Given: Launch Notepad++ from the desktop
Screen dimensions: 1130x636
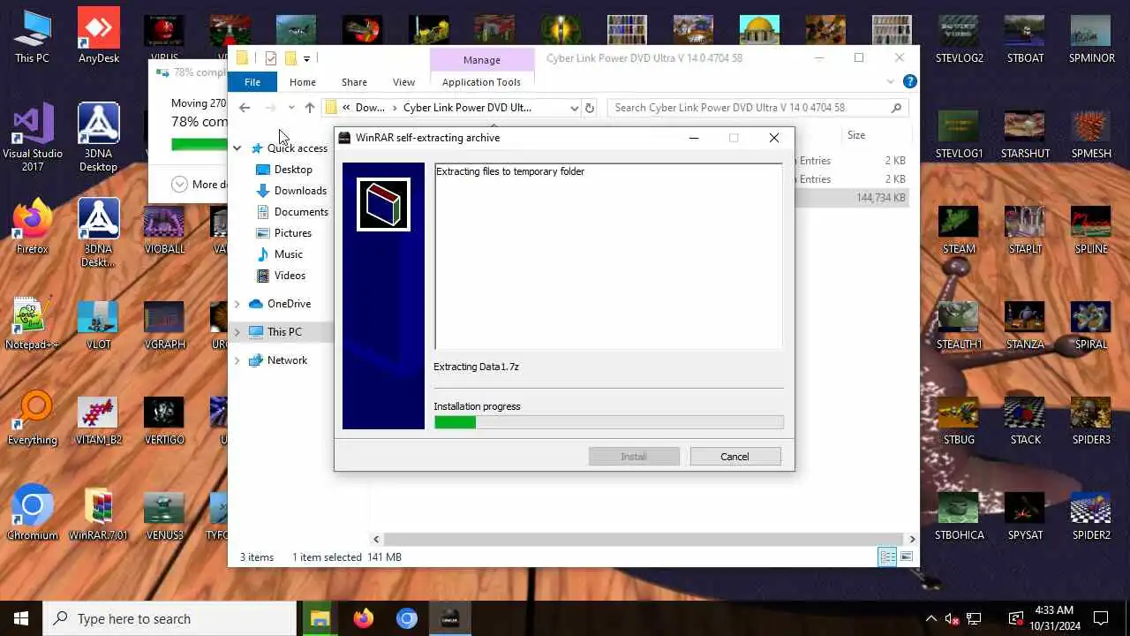Looking at the screenshot, I should click(32, 323).
